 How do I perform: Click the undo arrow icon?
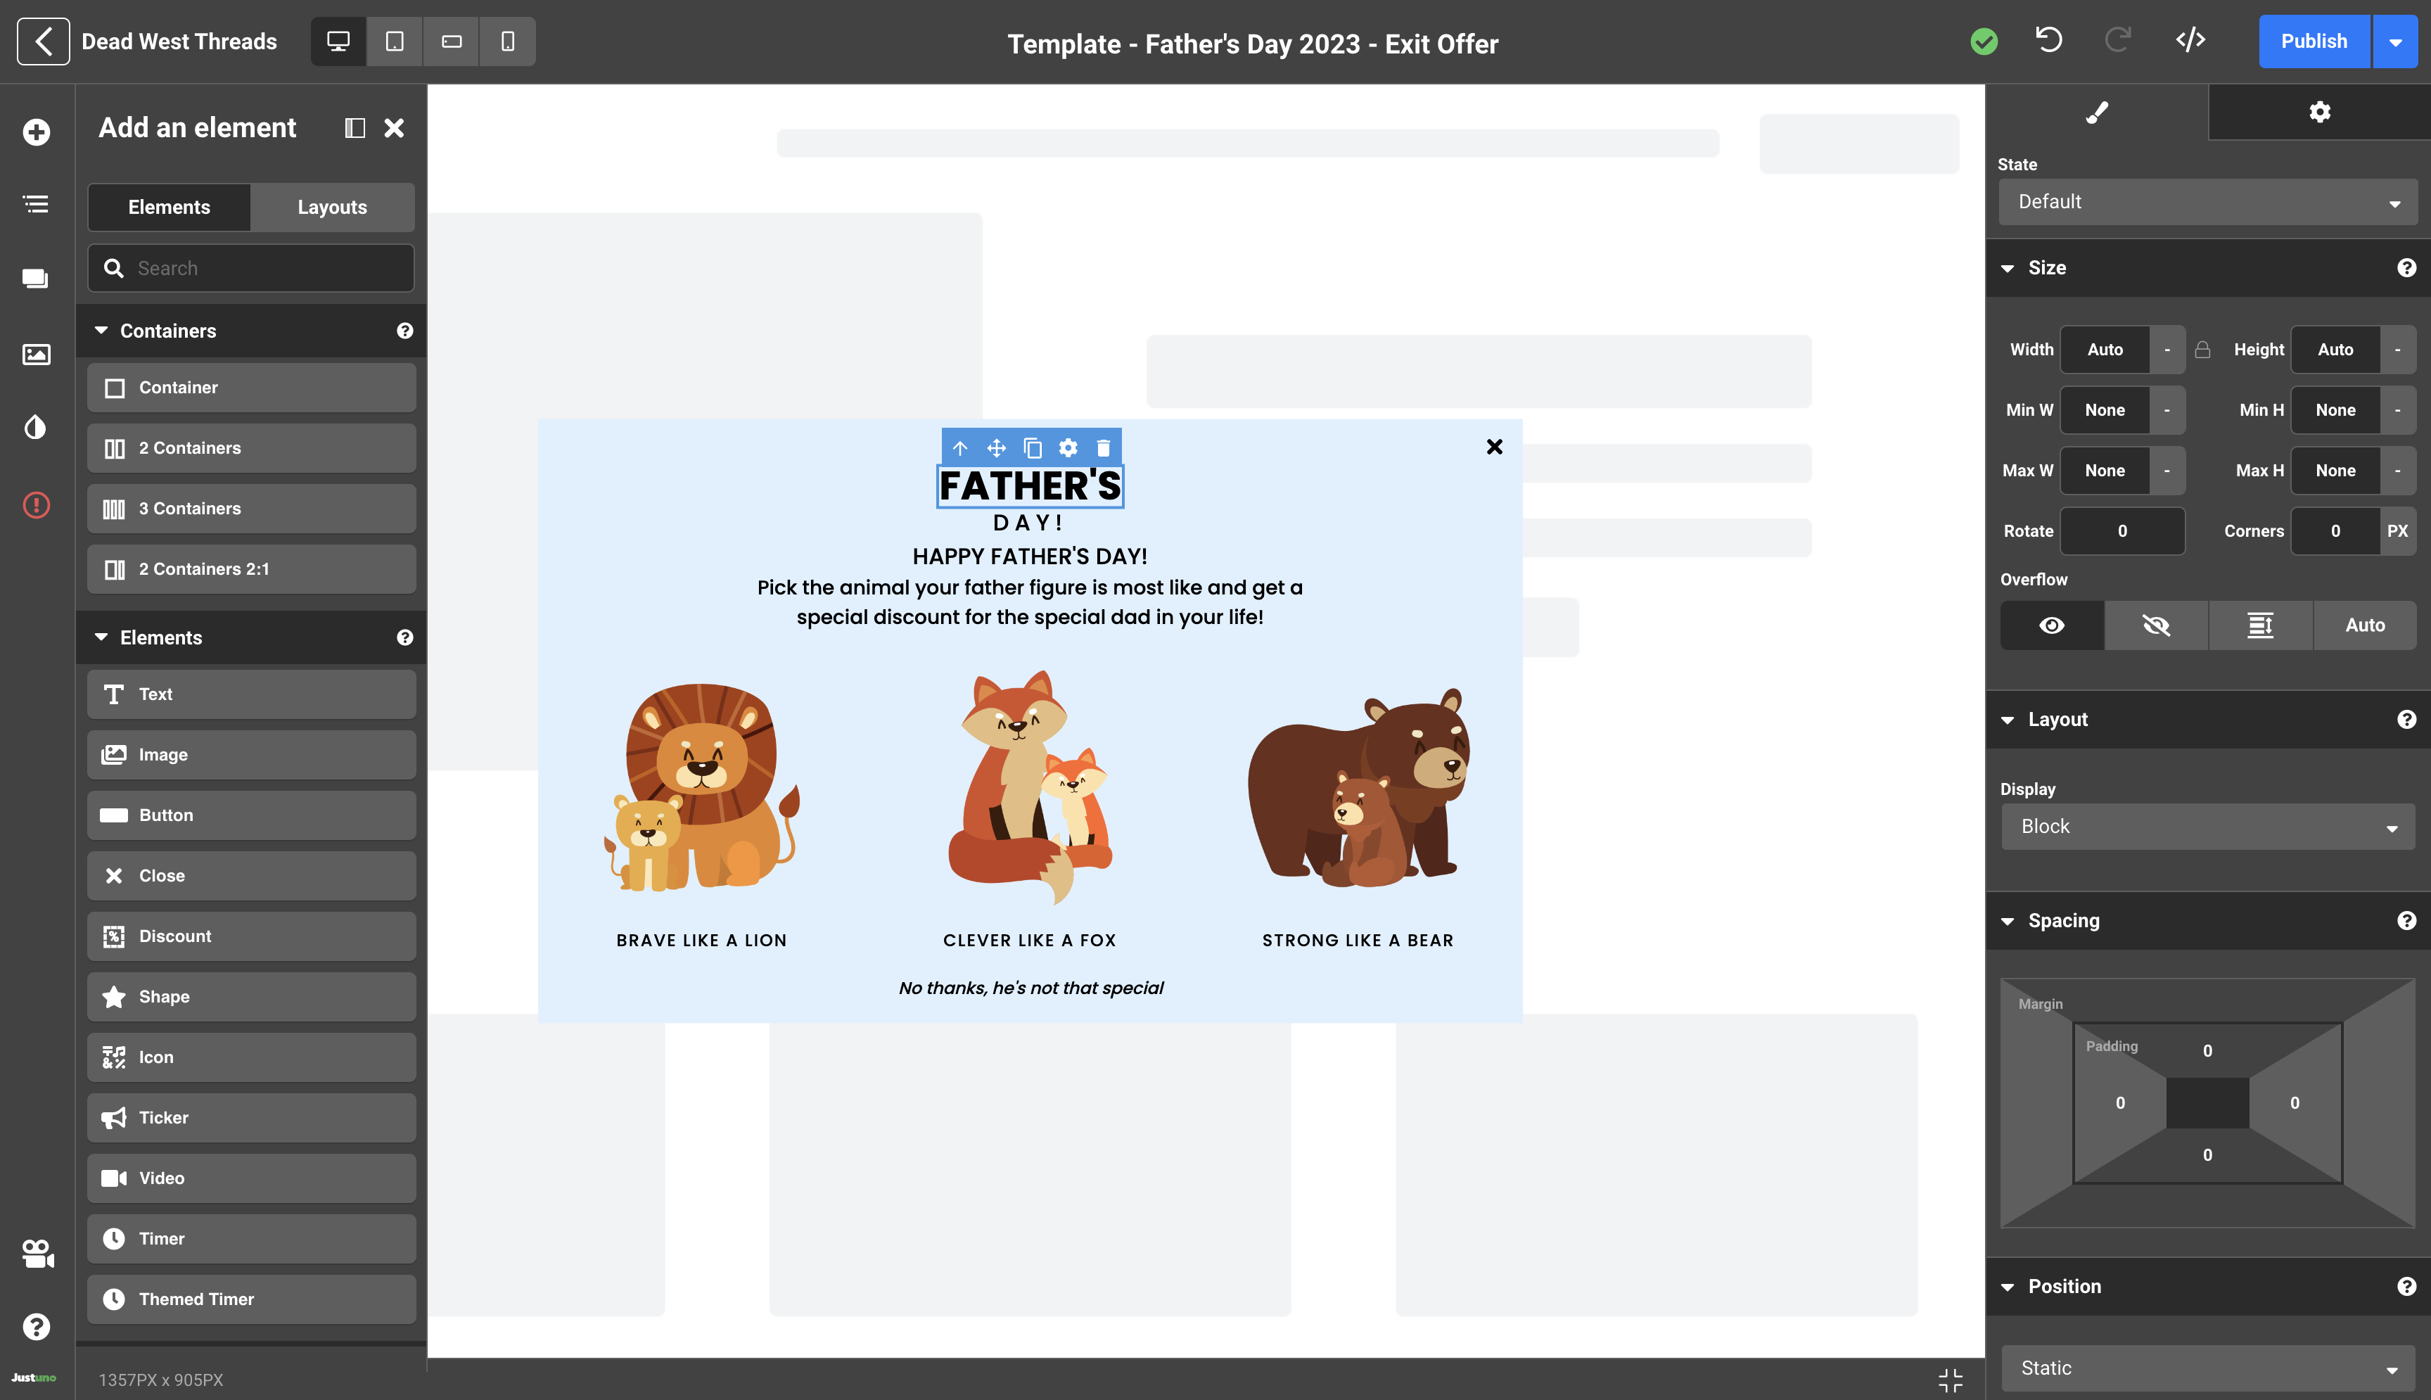[x=2048, y=40]
